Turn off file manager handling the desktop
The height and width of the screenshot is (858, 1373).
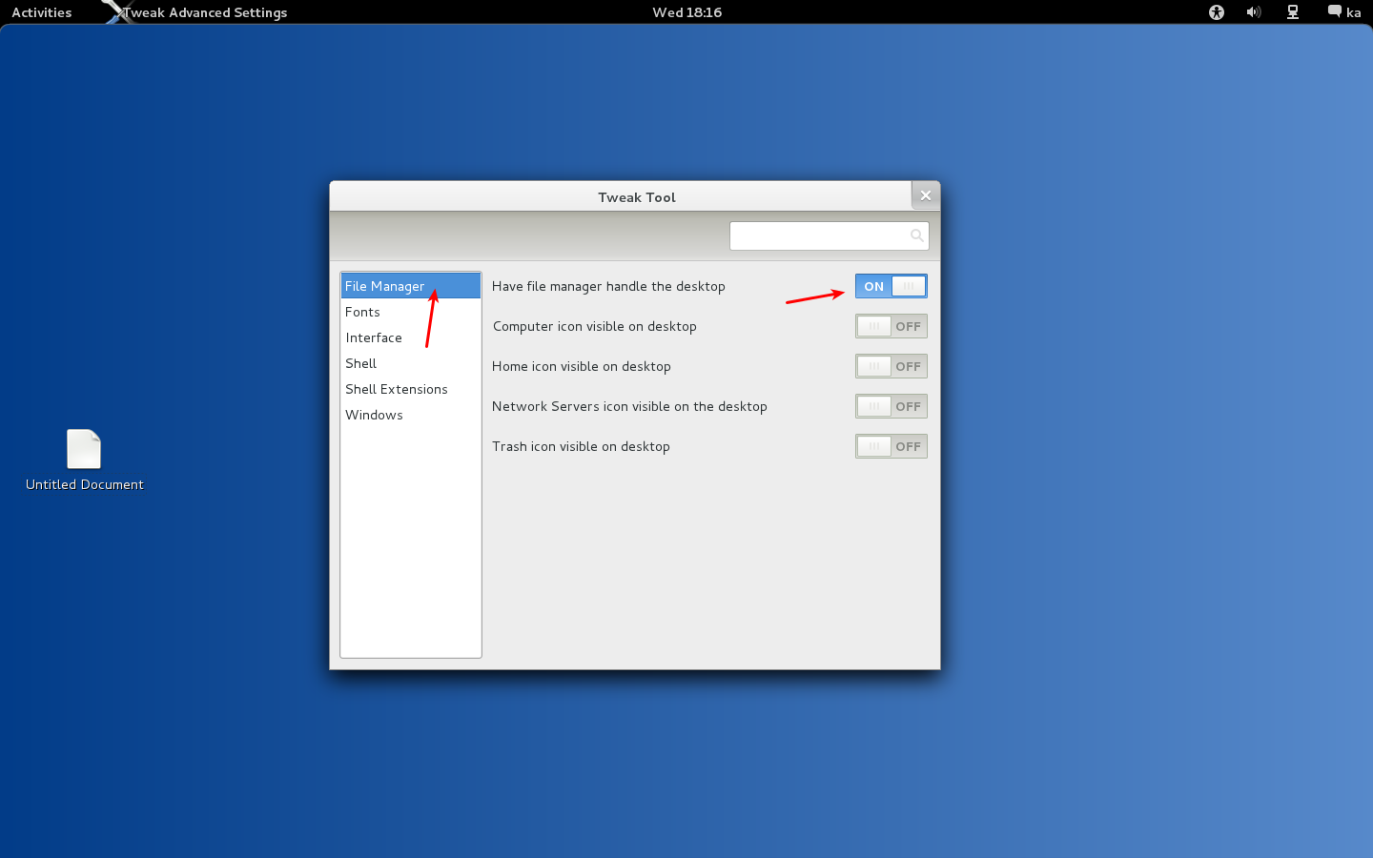891,286
